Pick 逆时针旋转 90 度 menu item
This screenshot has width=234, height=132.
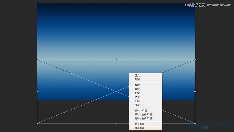click(144, 119)
